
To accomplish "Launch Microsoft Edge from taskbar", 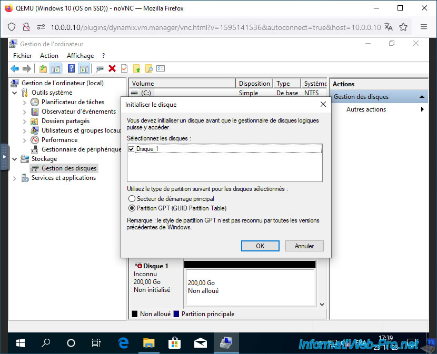I will point(123,343).
